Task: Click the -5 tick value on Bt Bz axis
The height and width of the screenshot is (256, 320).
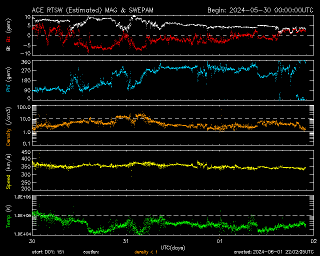Action: [x=27, y=45]
